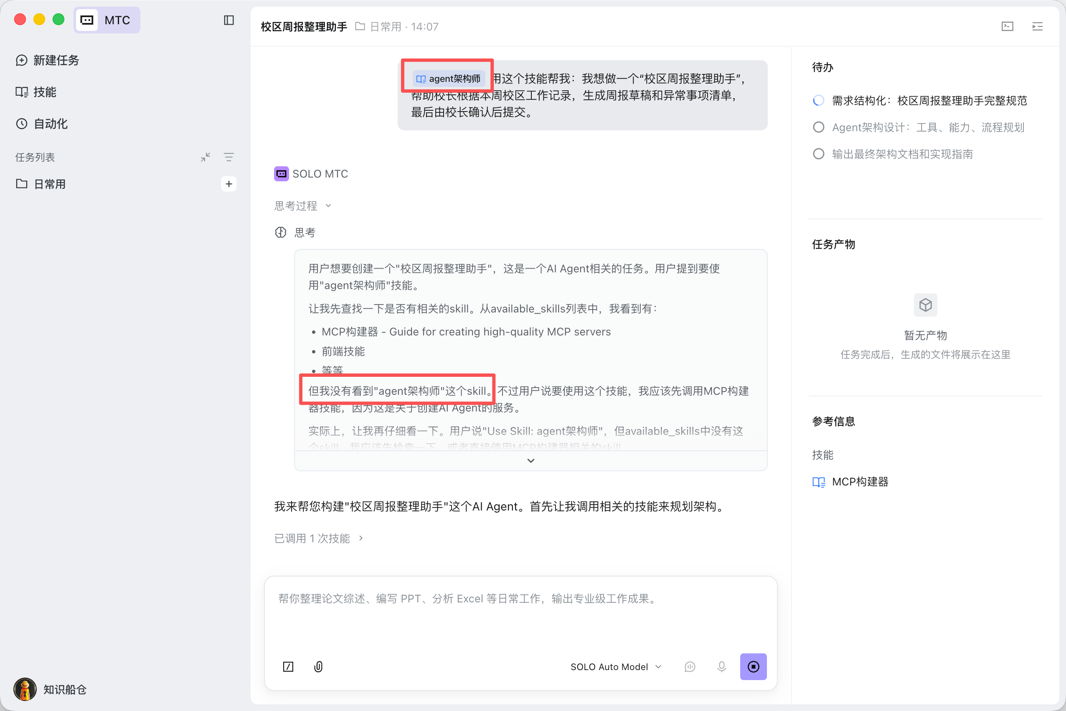Open the 技能 skills page
Screen dimensions: 1066x711
[x=36, y=92]
